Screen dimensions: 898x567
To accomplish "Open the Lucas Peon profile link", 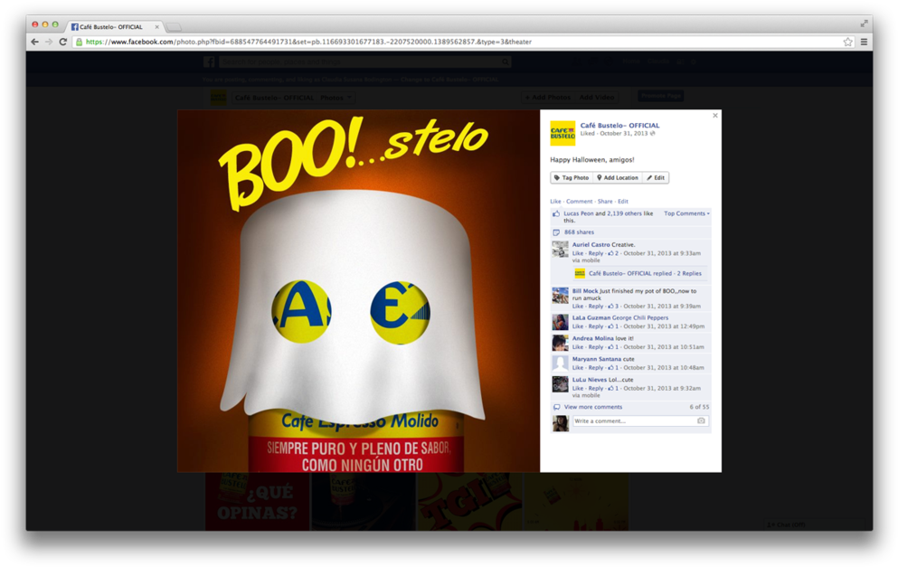I will [579, 213].
